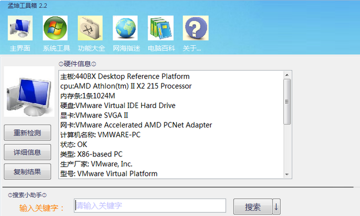Viewport: 360px width, 216px height.
Task: Open the 主界面 computer icon
Action: [x=20, y=28]
